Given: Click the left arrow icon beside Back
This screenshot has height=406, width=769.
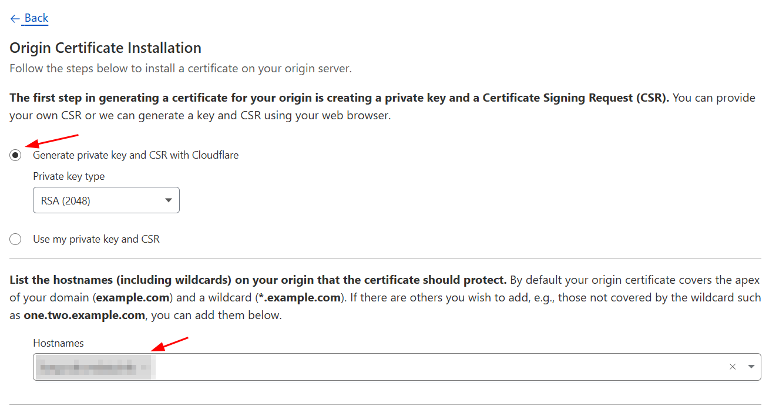Looking at the screenshot, I should pos(15,19).
